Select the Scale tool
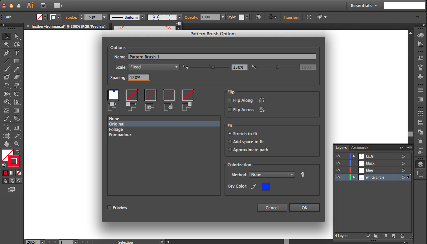 (17, 86)
